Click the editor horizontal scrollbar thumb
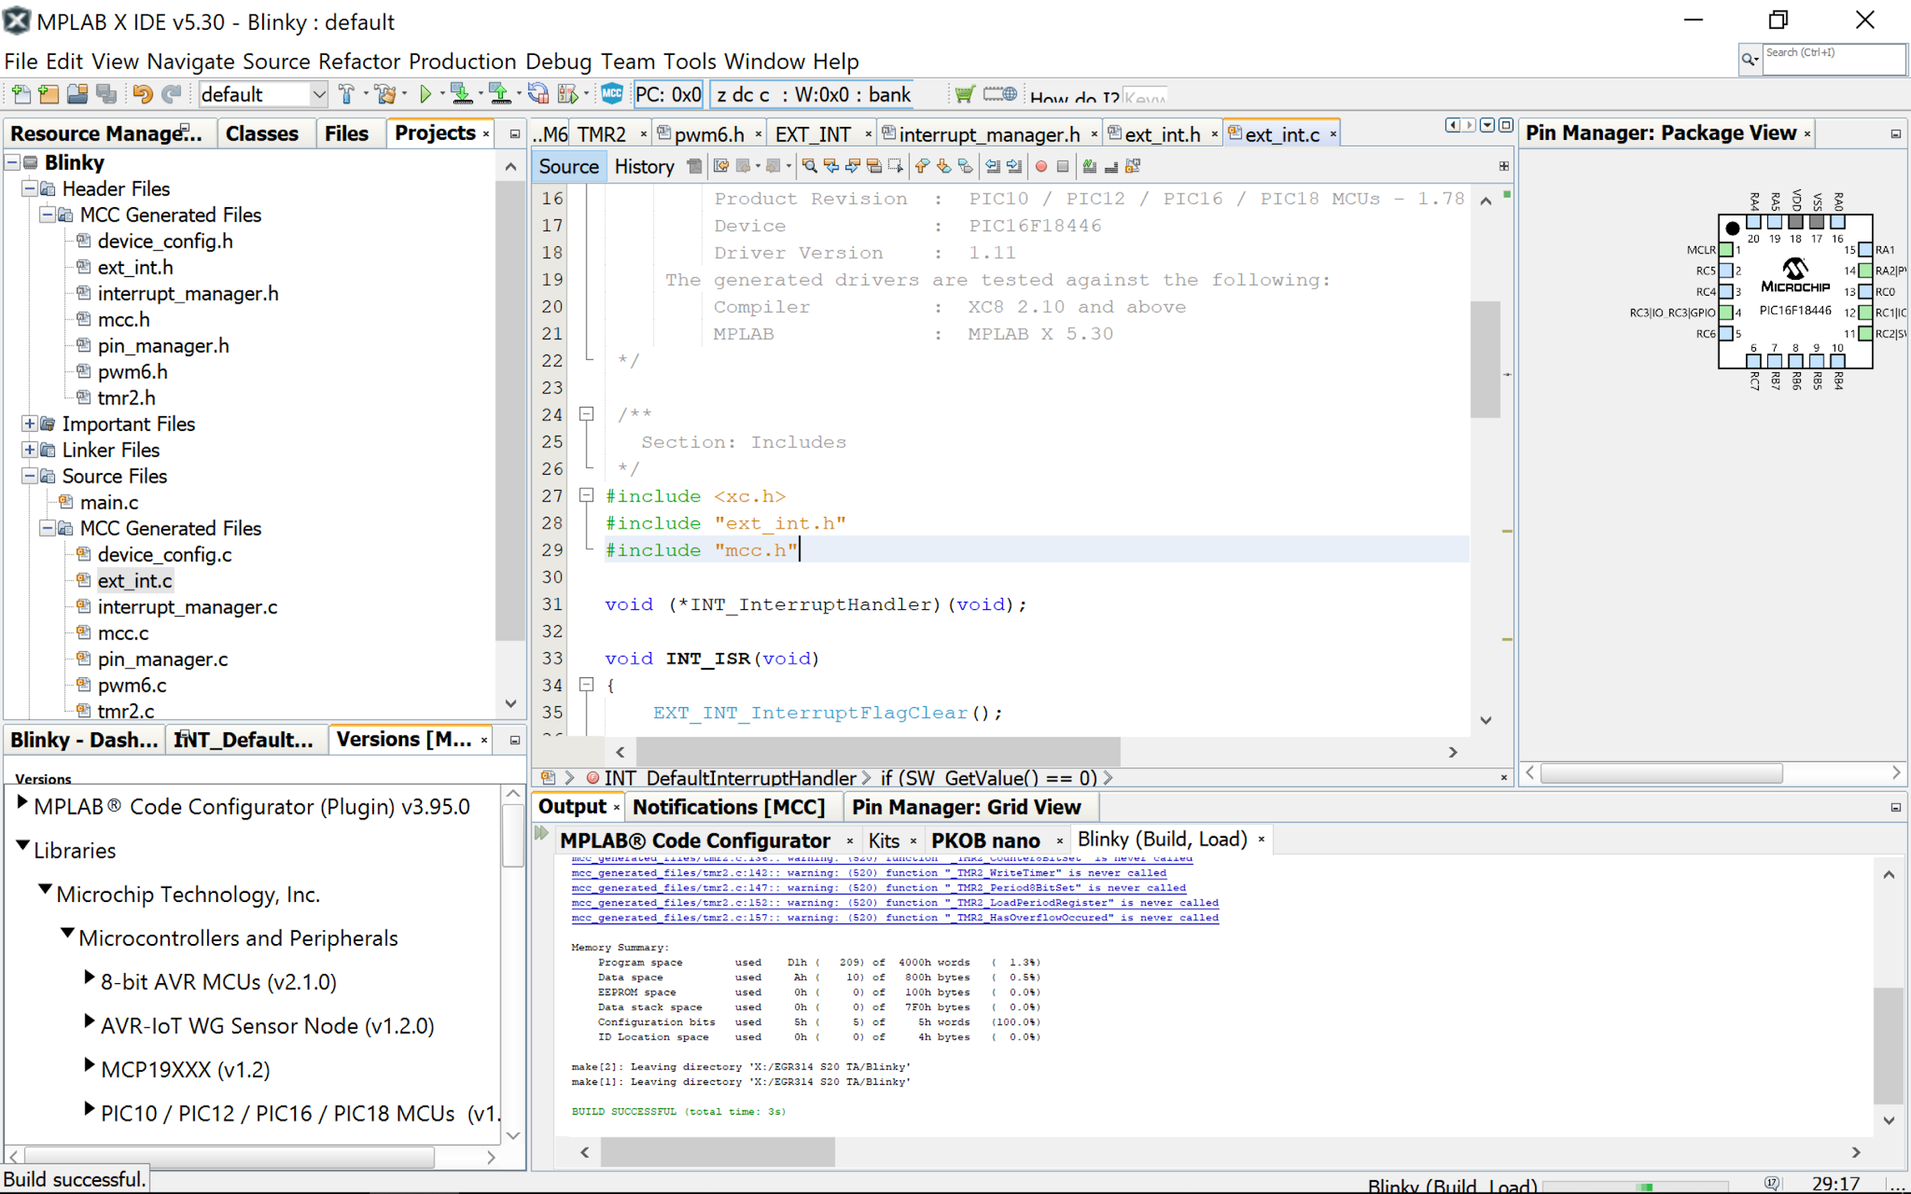This screenshot has width=1911, height=1194. click(x=878, y=751)
